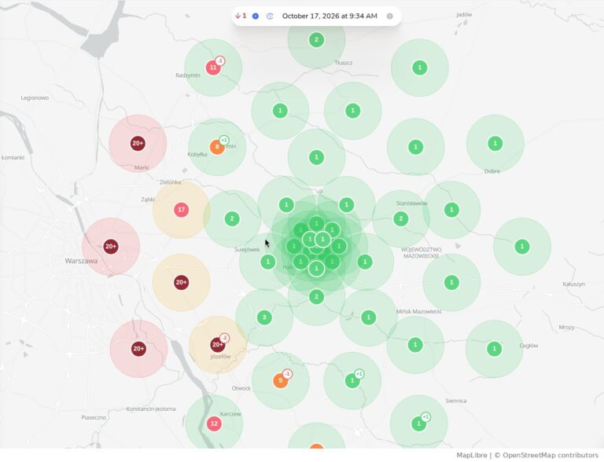
Task: Click the Jadów town label
Action: (464, 15)
